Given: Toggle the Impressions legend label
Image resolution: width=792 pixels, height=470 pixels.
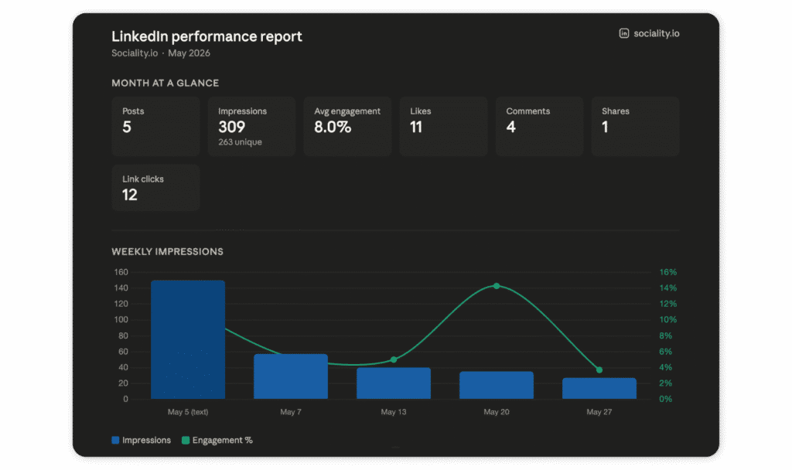Looking at the screenshot, I should point(146,440).
